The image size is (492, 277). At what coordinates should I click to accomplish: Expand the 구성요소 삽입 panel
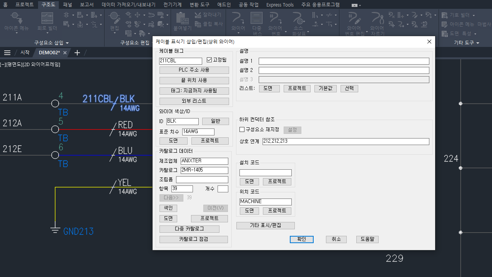[52, 43]
